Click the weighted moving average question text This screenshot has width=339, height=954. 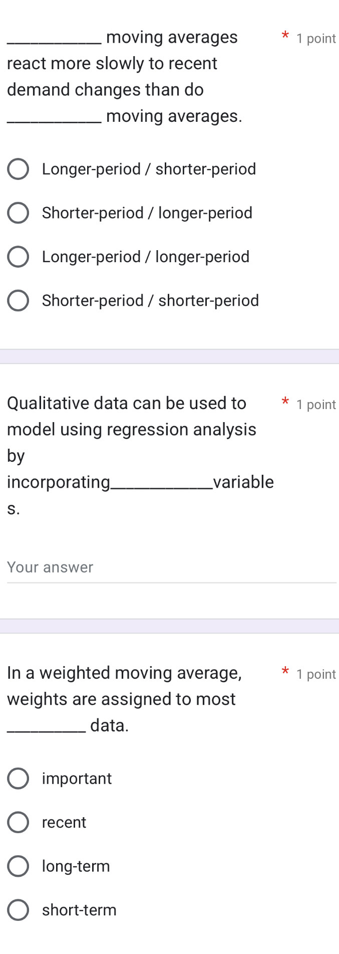(124, 699)
